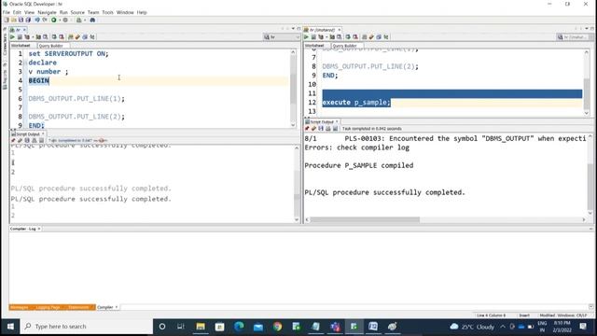Click Autotrace icon in left worksheet toolbar
This screenshot has width=597, height=336.
tap(38, 37)
